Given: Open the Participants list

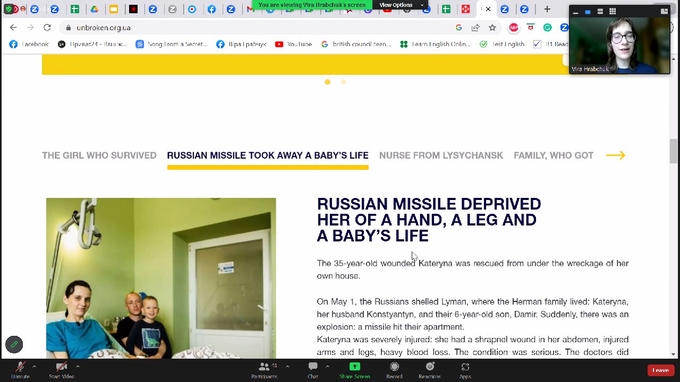Looking at the screenshot, I should (x=264, y=370).
